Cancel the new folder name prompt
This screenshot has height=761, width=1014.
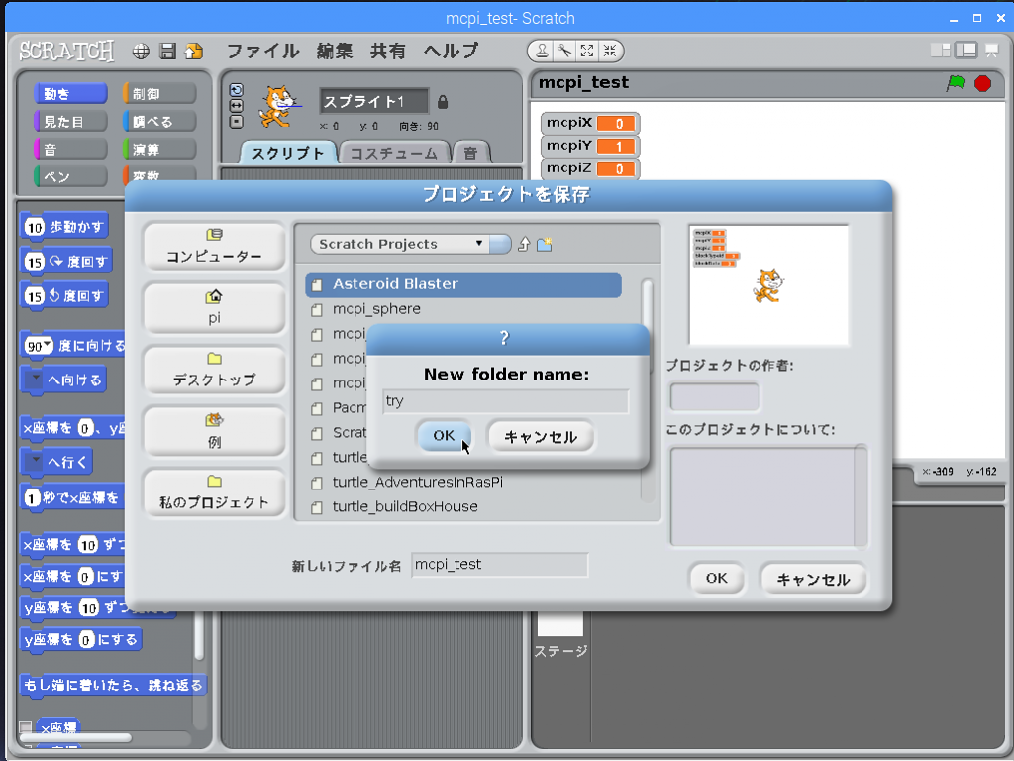coord(541,437)
